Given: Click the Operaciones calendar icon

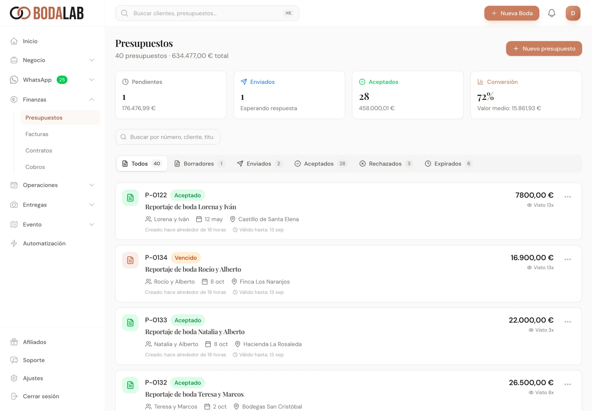Looking at the screenshot, I should pos(14,185).
